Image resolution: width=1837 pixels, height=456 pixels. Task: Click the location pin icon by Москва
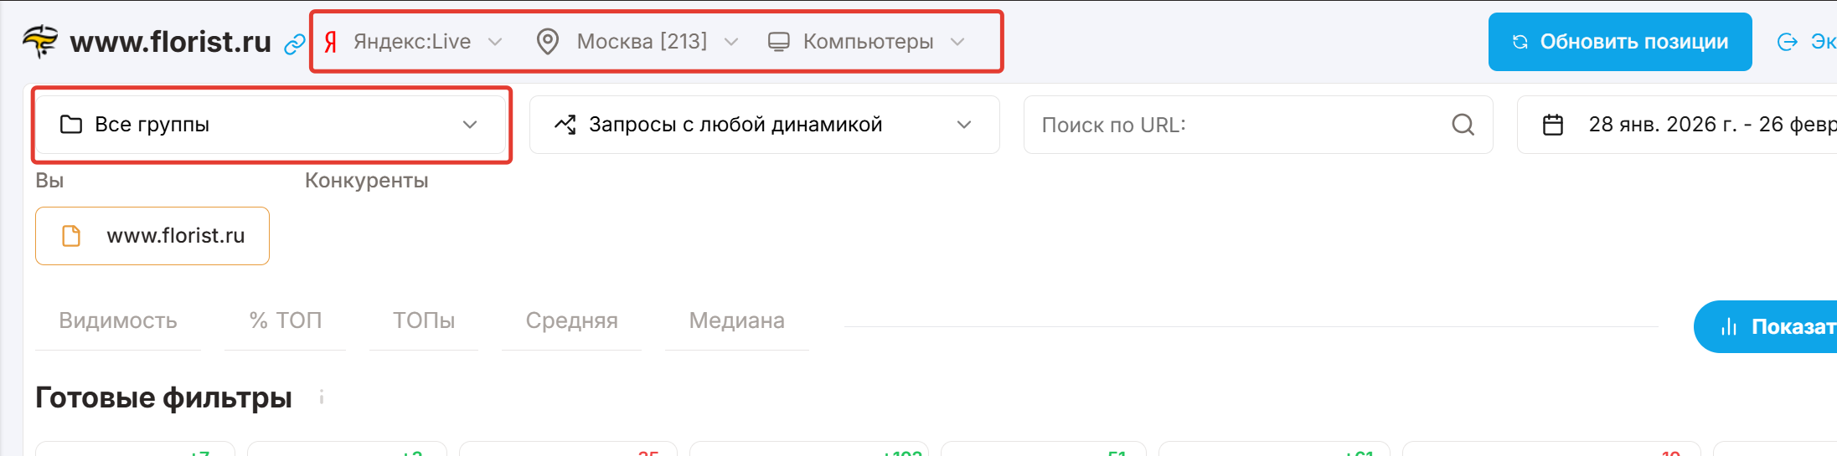548,42
